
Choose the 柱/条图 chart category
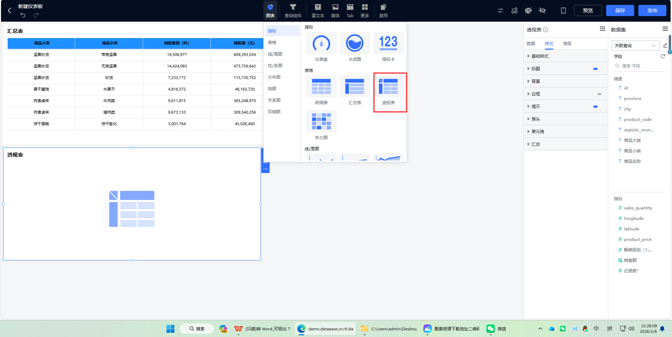[282, 65]
